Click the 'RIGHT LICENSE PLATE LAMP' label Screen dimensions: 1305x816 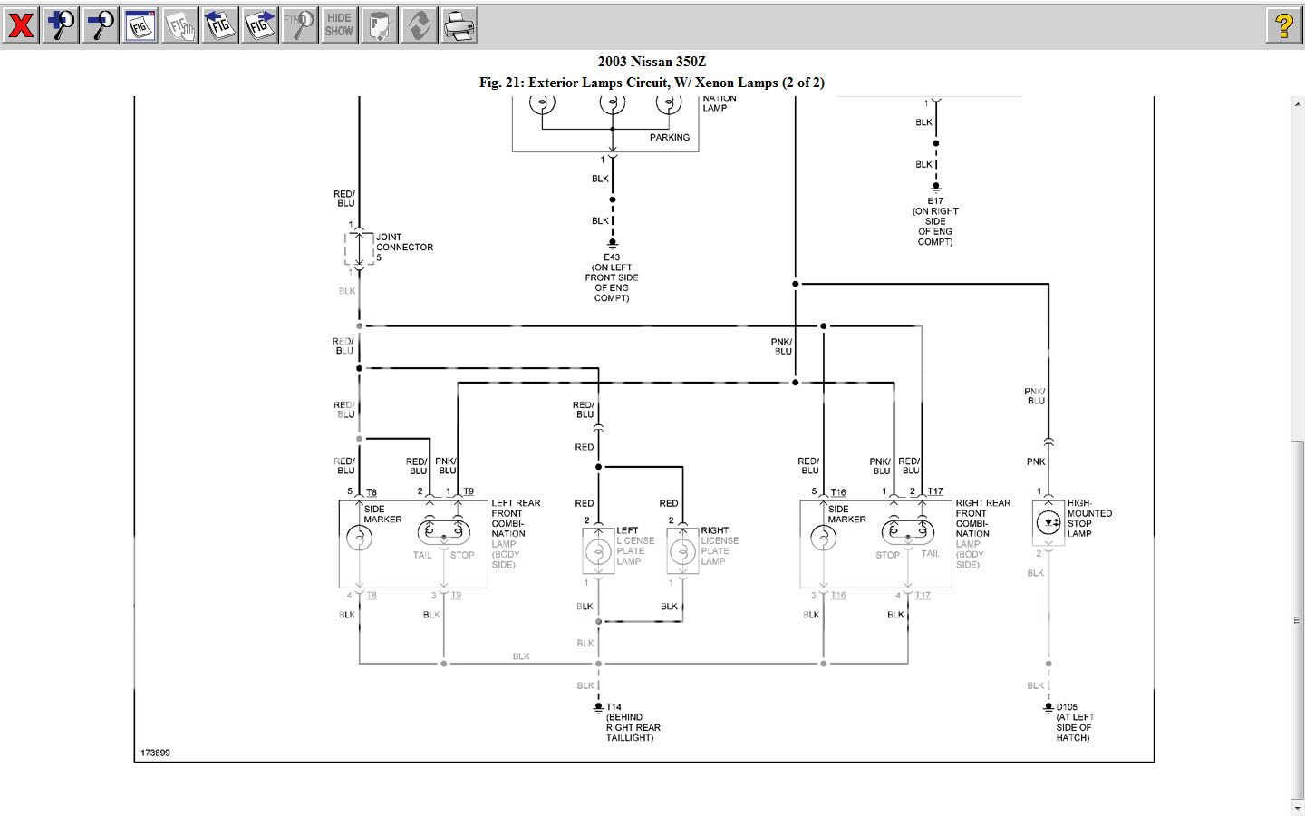pyautogui.click(x=720, y=545)
